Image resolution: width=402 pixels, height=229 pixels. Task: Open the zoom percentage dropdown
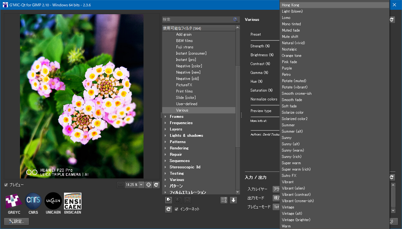point(141,185)
